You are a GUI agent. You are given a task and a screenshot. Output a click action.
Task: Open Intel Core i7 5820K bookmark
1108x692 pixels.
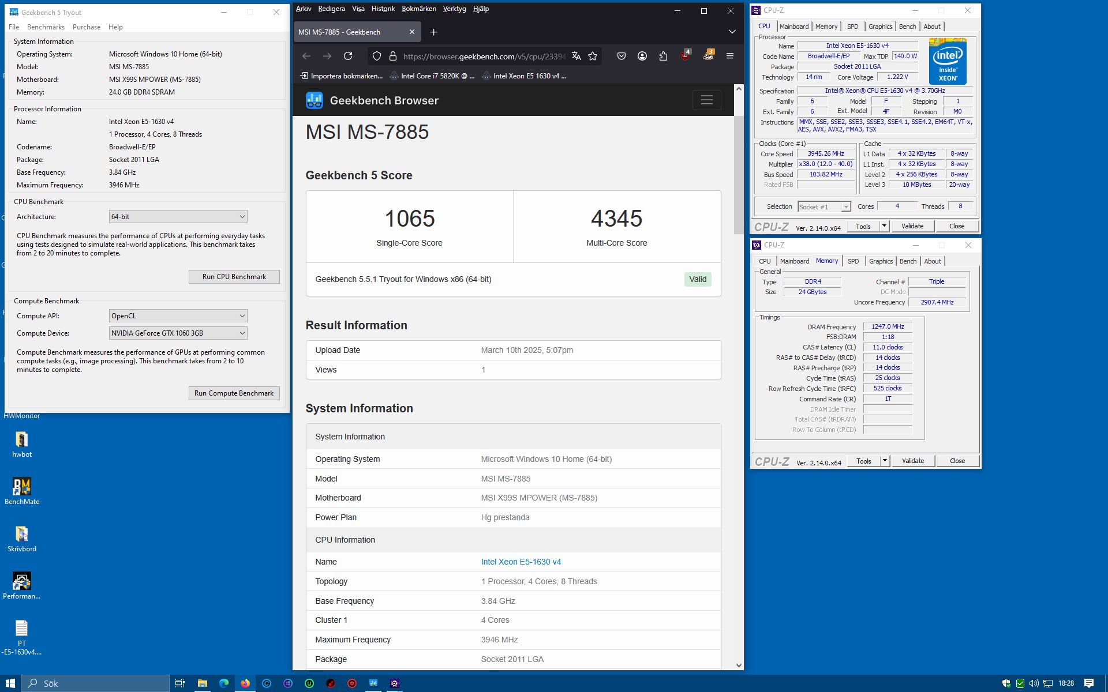(x=432, y=76)
